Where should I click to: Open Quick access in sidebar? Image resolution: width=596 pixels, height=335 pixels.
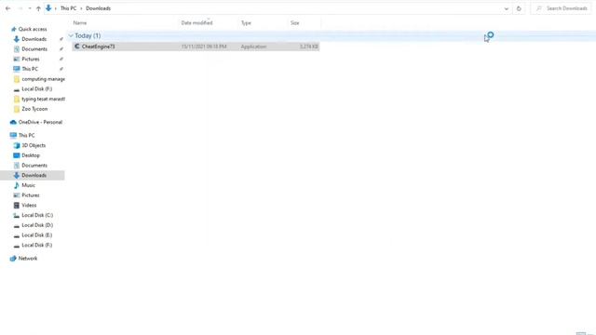(x=33, y=29)
